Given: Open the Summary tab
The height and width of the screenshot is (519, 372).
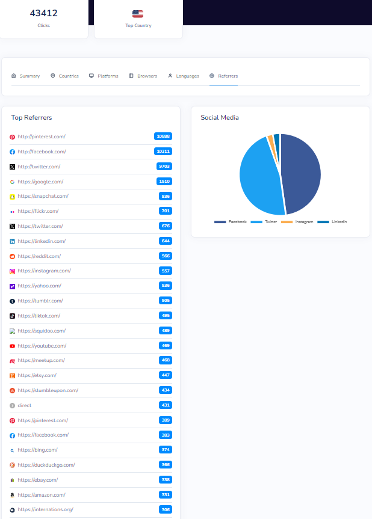Looking at the screenshot, I should point(25,76).
